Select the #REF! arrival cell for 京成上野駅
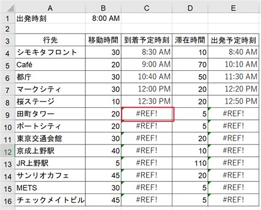 pyautogui.click(x=146, y=151)
